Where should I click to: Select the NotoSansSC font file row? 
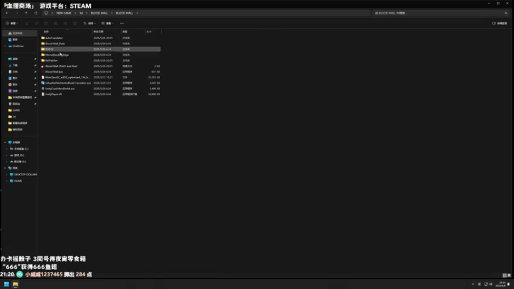[x=101, y=77]
